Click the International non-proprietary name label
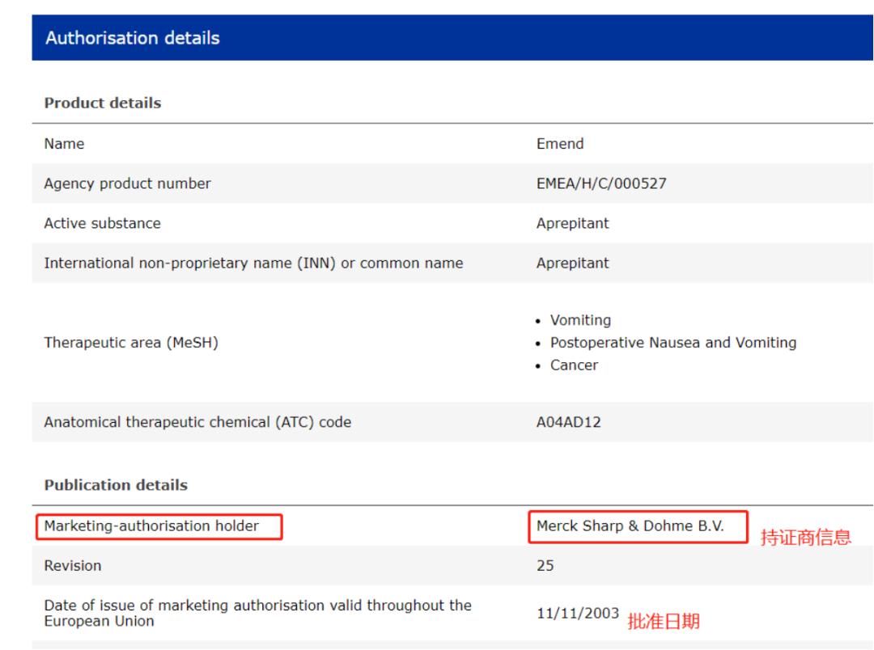 (x=253, y=263)
